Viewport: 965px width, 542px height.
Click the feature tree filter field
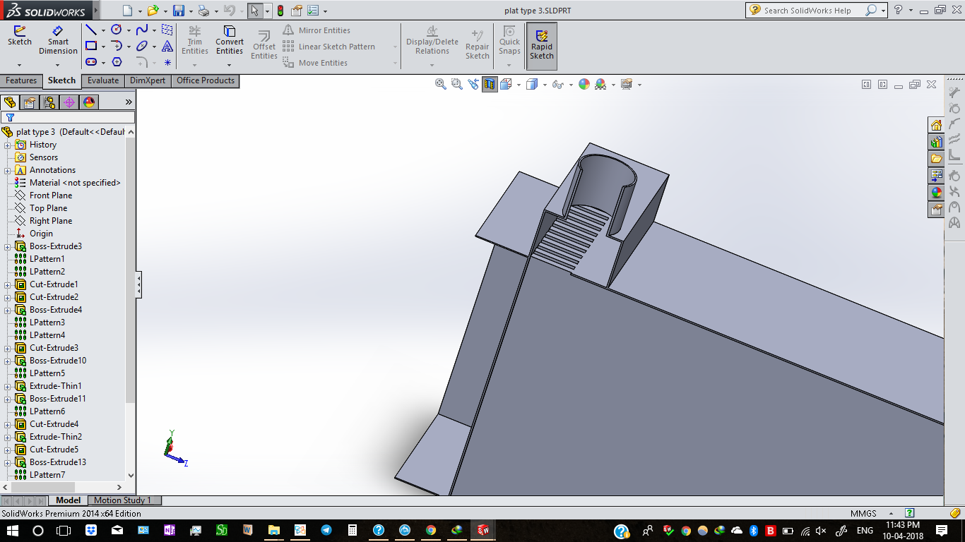(68, 118)
